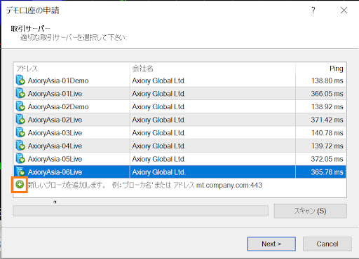The height and width of the screenshot is (259, 359).
Task: Click the Next > button
Action: [x=271, y=244]
